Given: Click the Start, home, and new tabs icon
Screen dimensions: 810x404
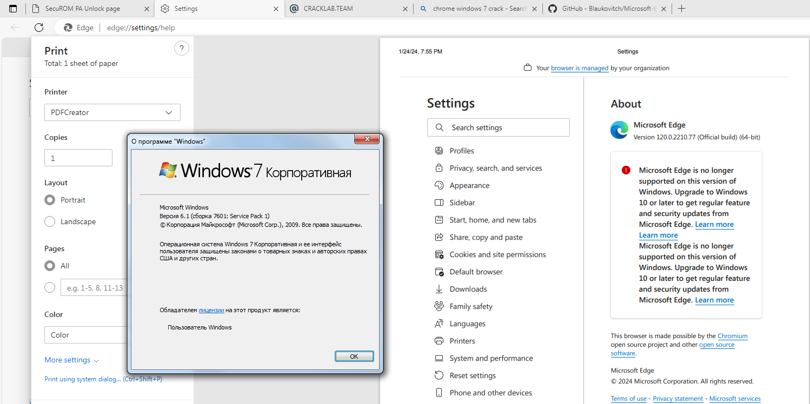Looking at the screenshot, I should point(439,220).
